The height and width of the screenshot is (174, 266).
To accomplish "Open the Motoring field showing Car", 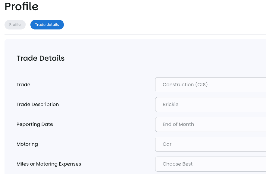I will tap(211, 144).
